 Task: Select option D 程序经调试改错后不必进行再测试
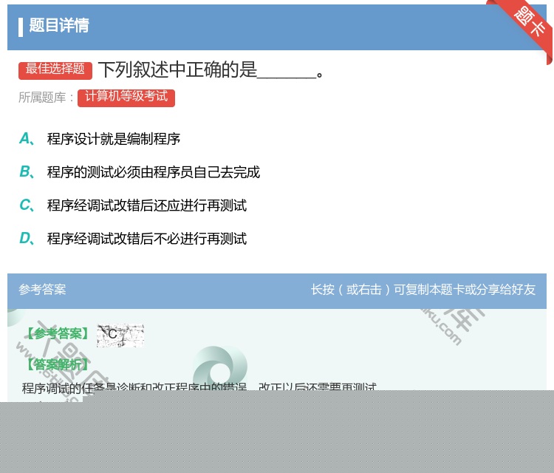[133, 239]
